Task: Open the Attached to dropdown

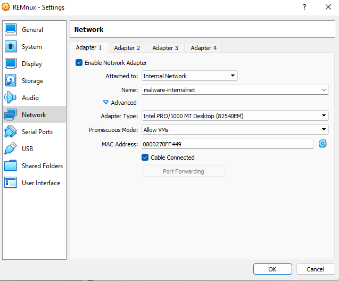Action: click(189, 76)
